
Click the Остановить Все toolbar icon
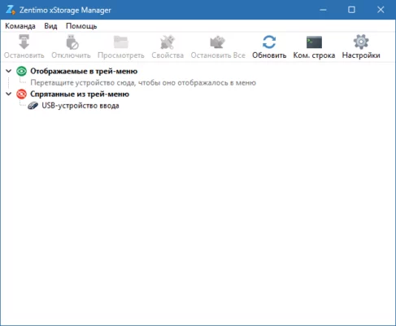click(218, 42)
